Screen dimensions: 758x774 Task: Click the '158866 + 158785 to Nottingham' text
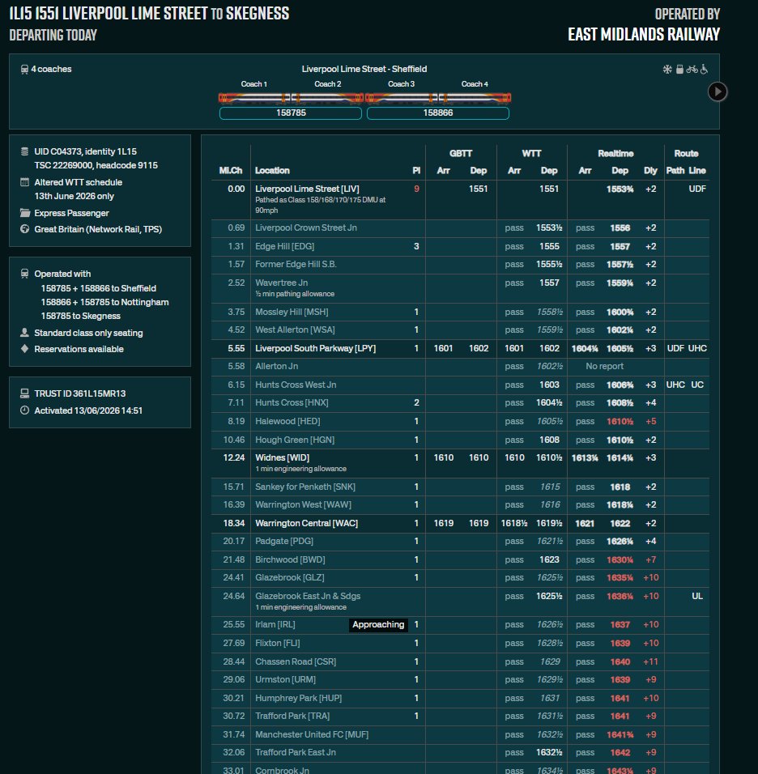point(104,302)
